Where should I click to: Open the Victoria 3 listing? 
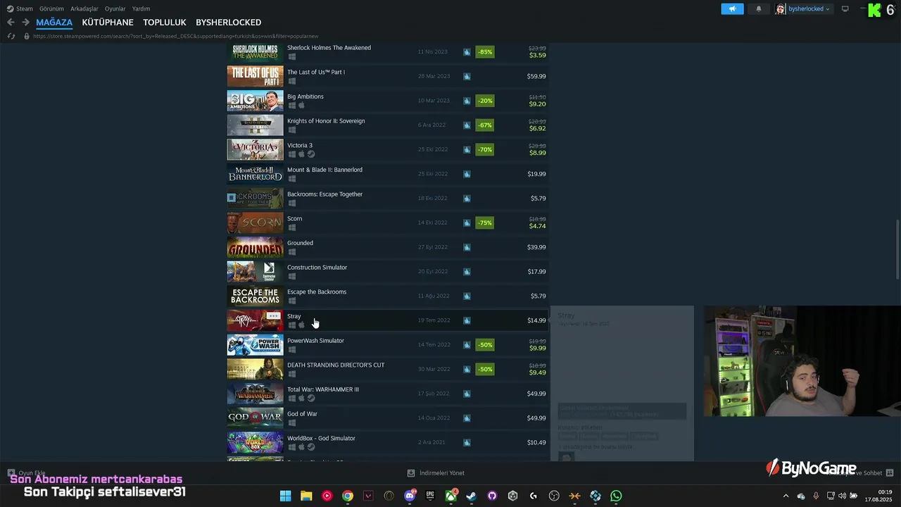(x=388, y=149)
